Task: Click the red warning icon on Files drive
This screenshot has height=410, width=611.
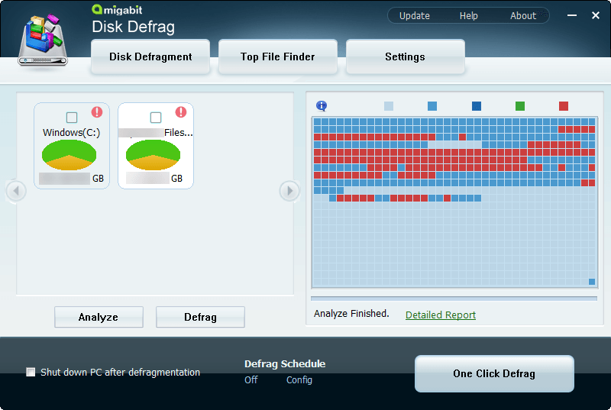Action: coord(181,112)
